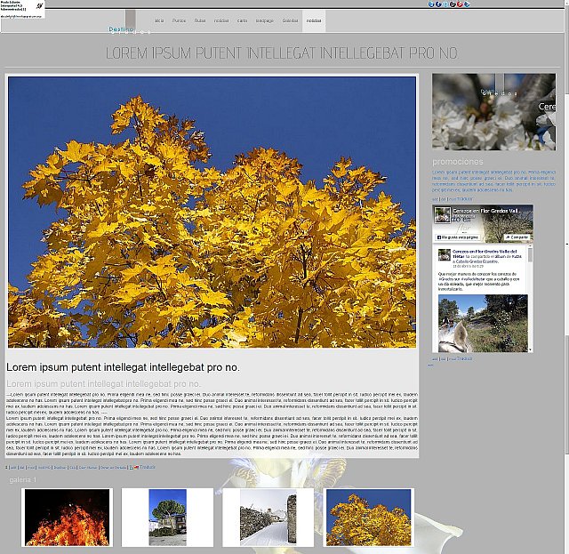This screenshot has width=569, height=554.
Task: Open the yellow leaves thumbnail in gallery
Action: (x=369, y=518)
